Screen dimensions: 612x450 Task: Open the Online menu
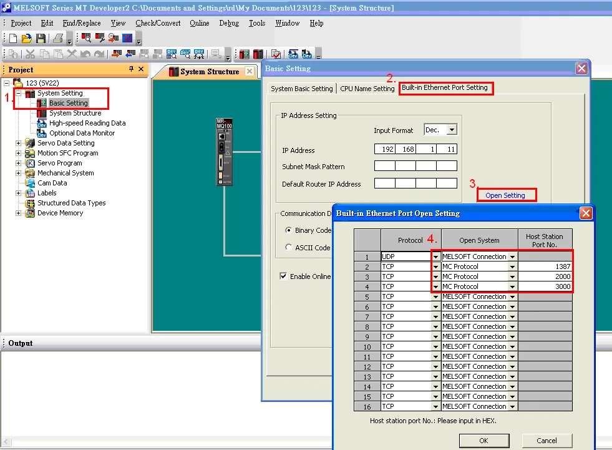[200, 23]
